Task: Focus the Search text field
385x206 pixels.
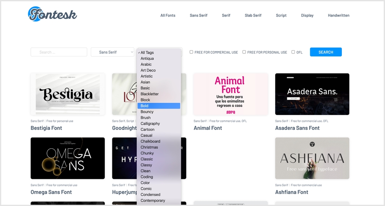Action: click(x=59, y=52)
